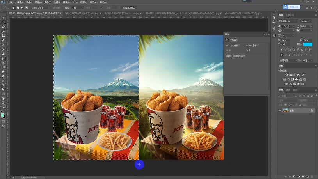This screenshot has width=318, height=179.
Task: Select the Clone Stamp tool
Action: (x=3, y=54)
